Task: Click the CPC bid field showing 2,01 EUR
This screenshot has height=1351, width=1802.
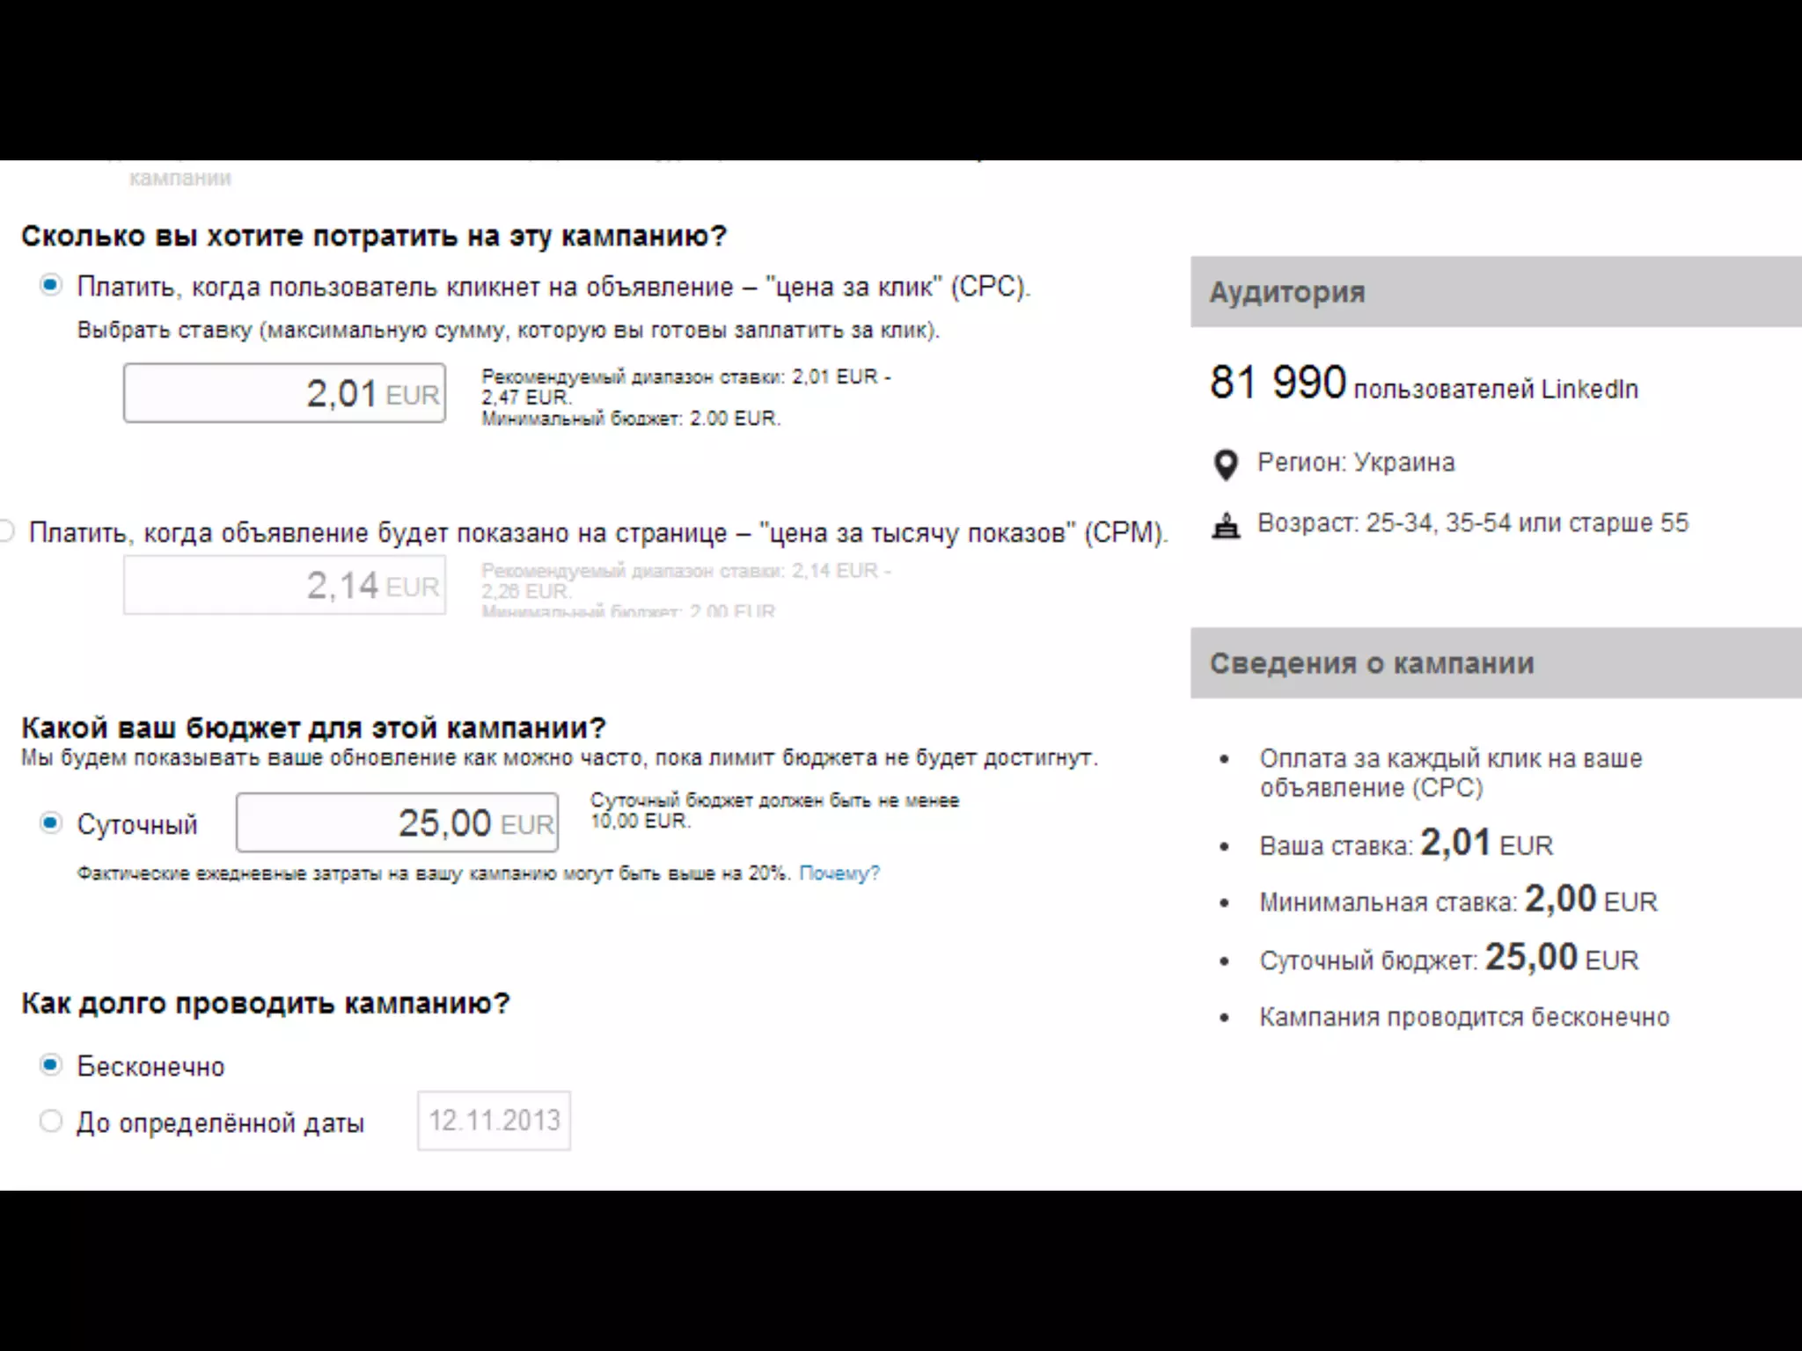Action: point(284,393)
